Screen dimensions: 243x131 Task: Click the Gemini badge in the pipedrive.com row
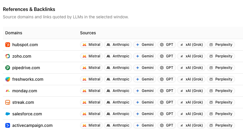tap(144, 68)
